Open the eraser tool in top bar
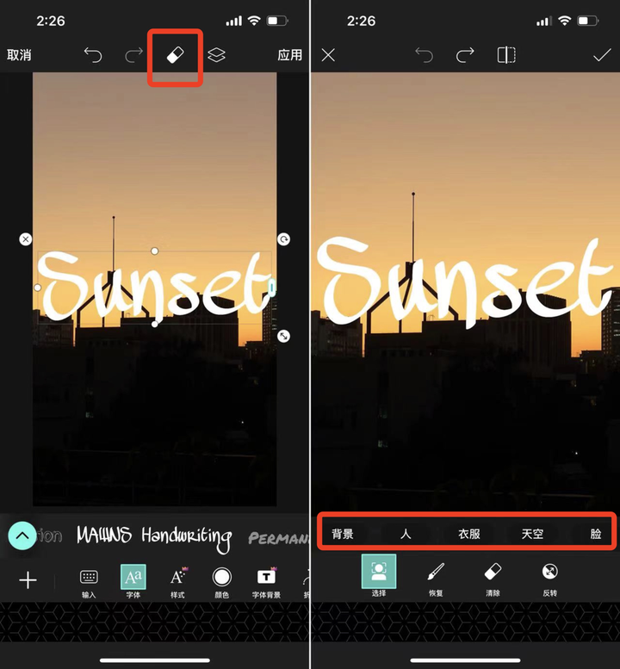The width and height of the screenshot is (620, 669). pyautogui.click(x=175, y=55)
